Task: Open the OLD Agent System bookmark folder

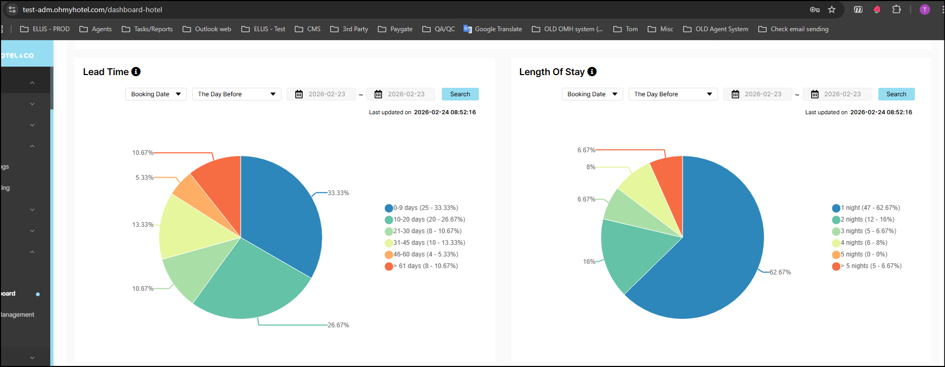Action: tap(715, 29)
